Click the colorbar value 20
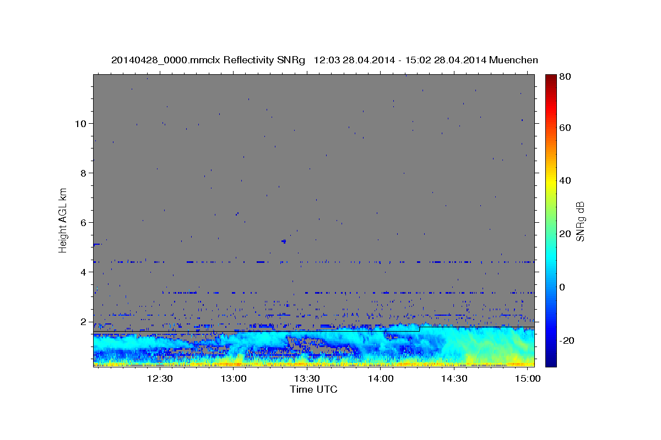The width and height of the screenshot is (661, 440). click(566, 234)
